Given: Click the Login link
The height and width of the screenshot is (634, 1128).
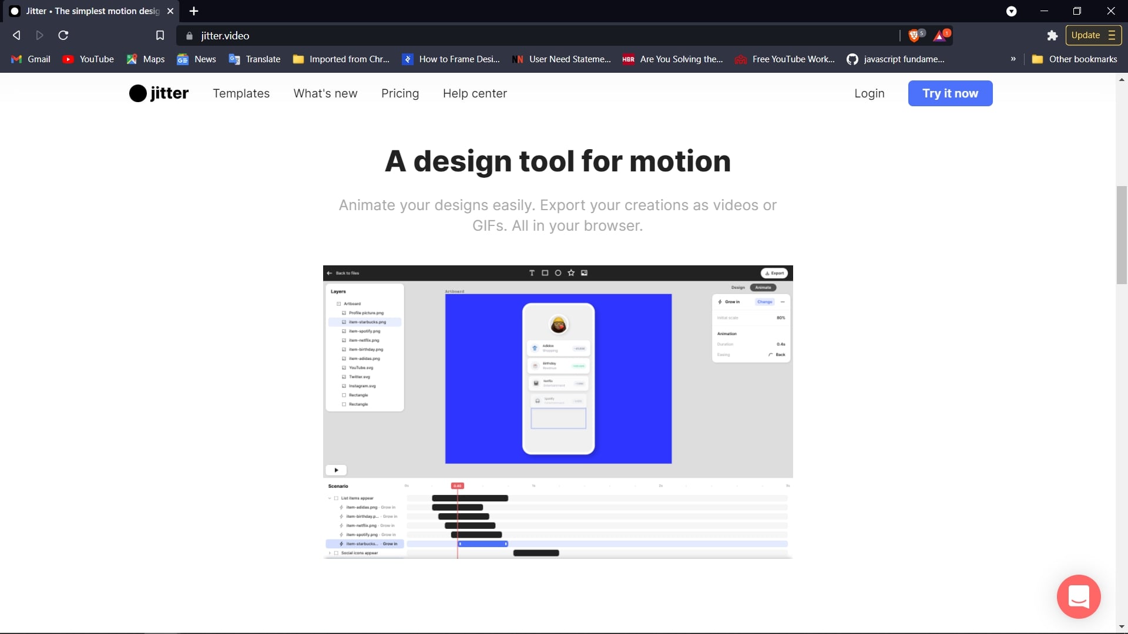Looking at the screenshot, I should pos(869,93).
